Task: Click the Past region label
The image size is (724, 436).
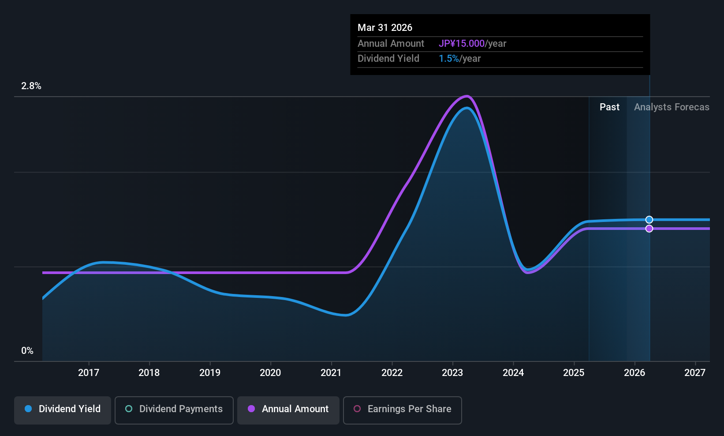Action: 609,107
